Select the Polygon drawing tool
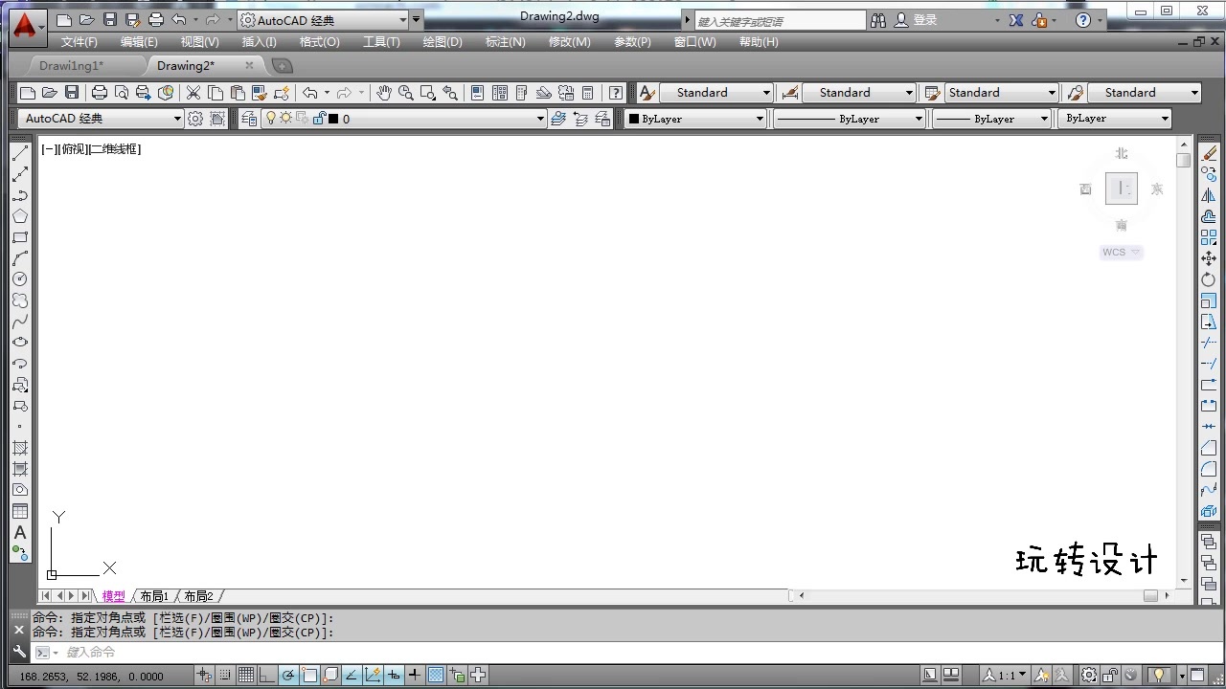 click(x=20, y=217)
